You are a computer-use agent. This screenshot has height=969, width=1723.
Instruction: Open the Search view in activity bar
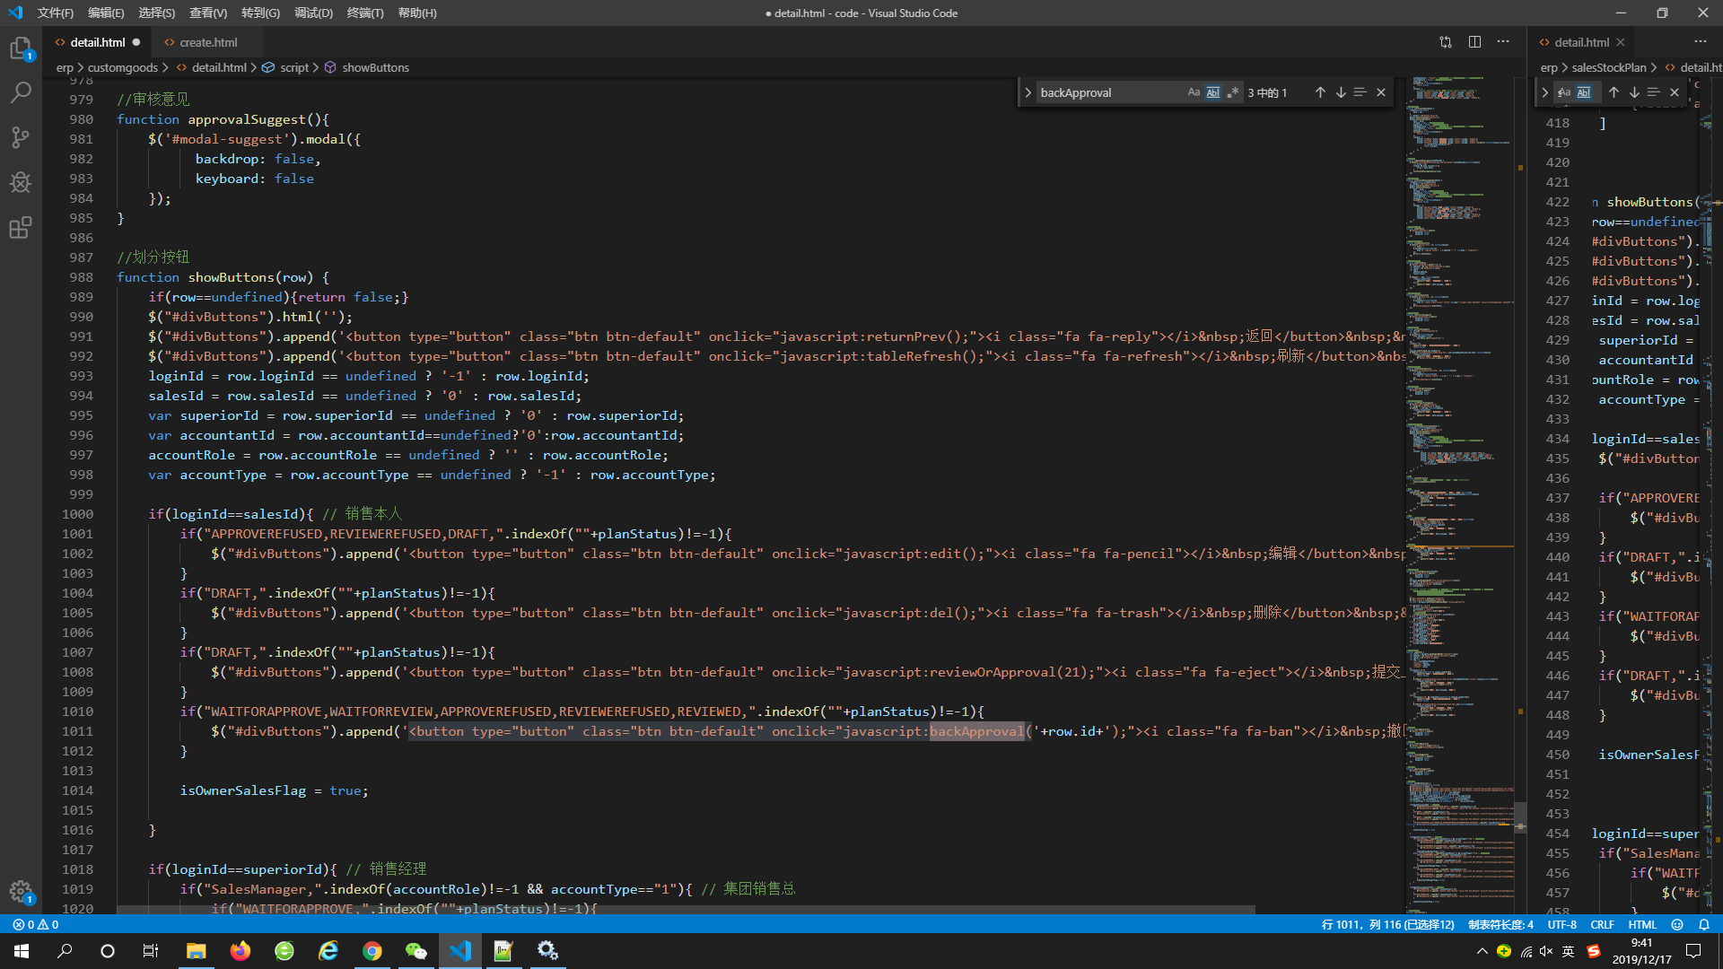(x=21, y=92)
